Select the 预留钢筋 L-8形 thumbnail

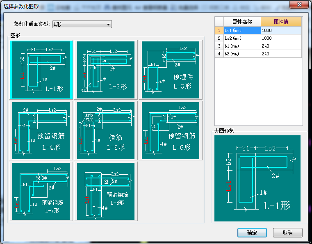click(x=106, y=191)
